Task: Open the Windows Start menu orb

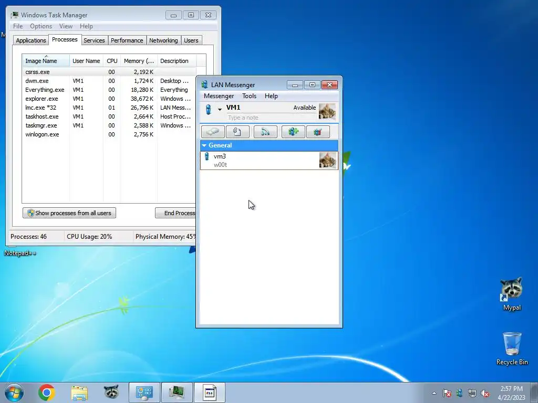Action: click(x=14, y=393)
